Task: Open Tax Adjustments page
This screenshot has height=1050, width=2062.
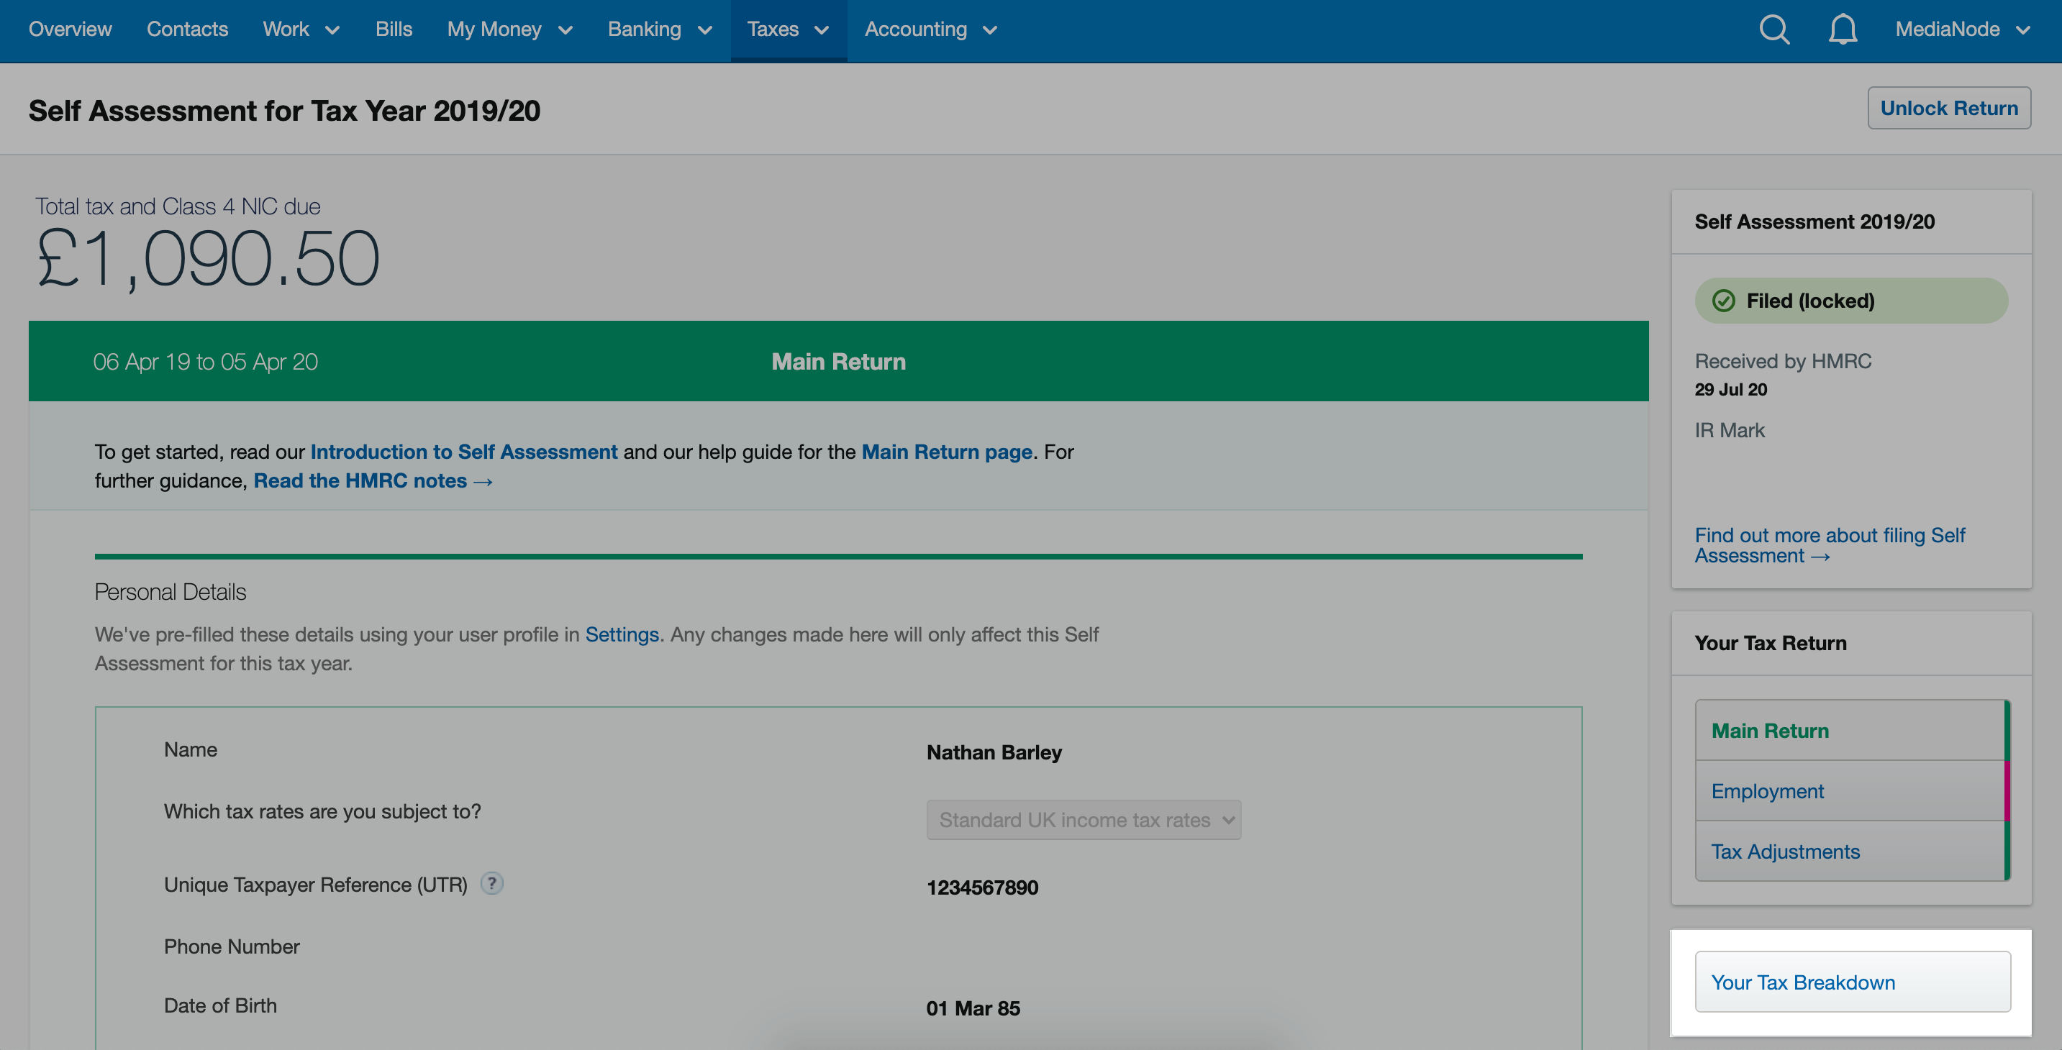Action: tap(1786, 852)
